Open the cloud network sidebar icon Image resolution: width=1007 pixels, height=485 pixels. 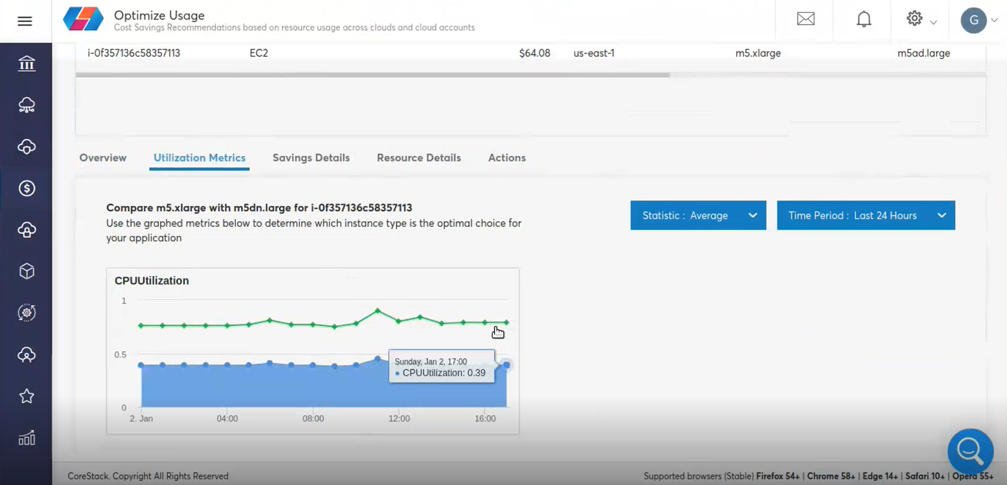(26, 105)
